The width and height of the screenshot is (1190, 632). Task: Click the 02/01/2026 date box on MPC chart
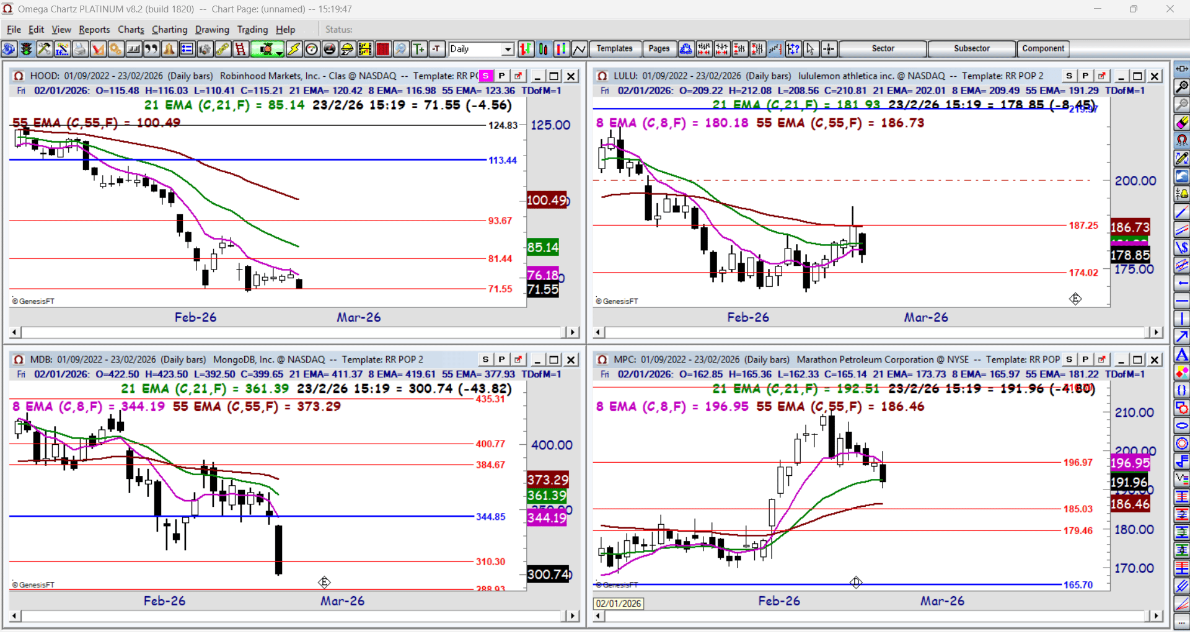pos(619,603)
